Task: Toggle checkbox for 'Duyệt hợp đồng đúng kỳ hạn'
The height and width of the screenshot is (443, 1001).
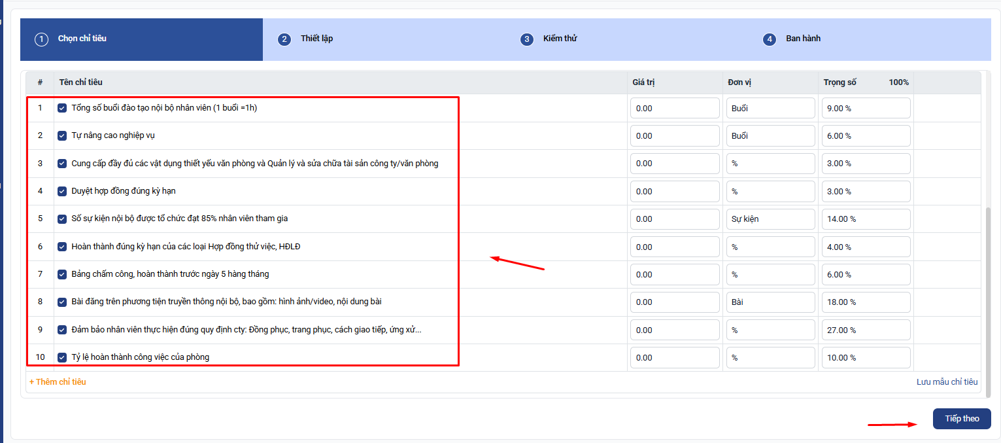Action: pyautogui.click(x=62, y=191)
